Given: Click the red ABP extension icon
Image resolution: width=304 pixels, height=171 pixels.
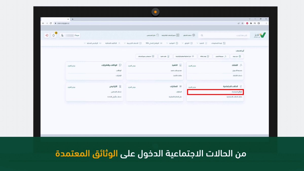Looking at the screenshot, I should click(247, 23).
